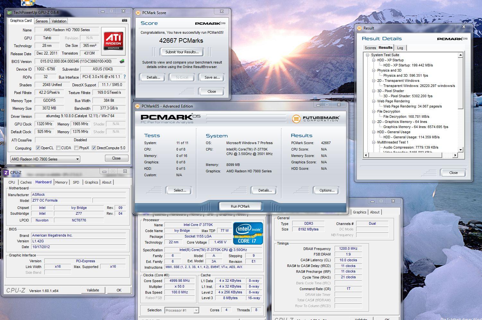Collapse the 2D - Transparent Windows node
This screenshot has width=482, height=320.
[x=373, y=81]
